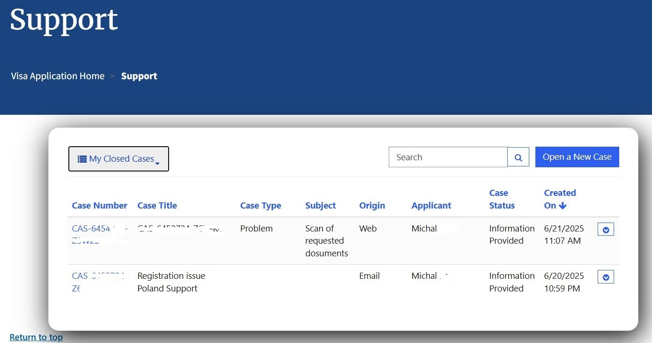Click the Open a New Case button
Viewport: 652px width, 343px height.
pos(577,157)
